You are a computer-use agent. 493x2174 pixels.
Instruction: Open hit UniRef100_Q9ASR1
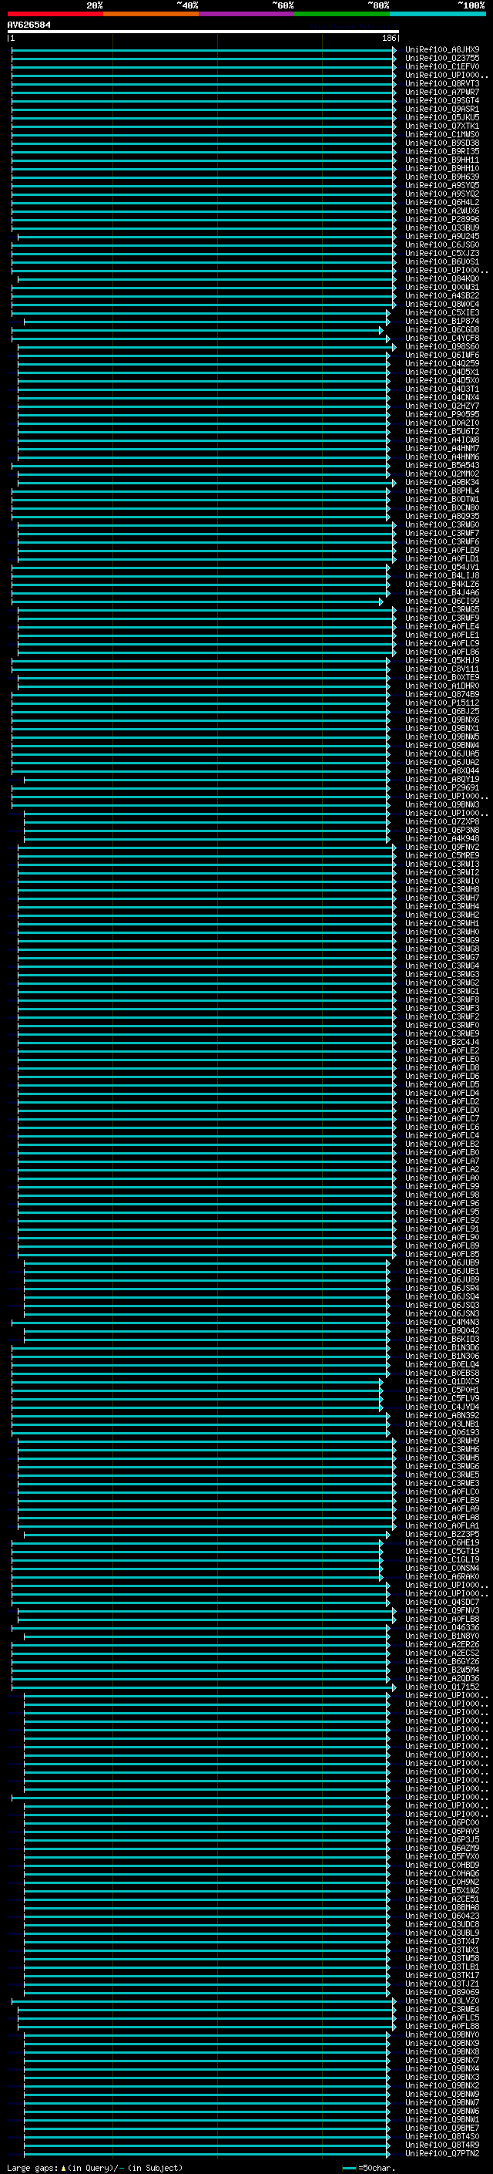point(441,109)
